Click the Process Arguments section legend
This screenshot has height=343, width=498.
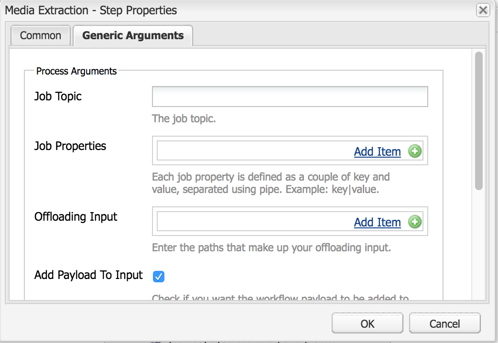point(76,71)
